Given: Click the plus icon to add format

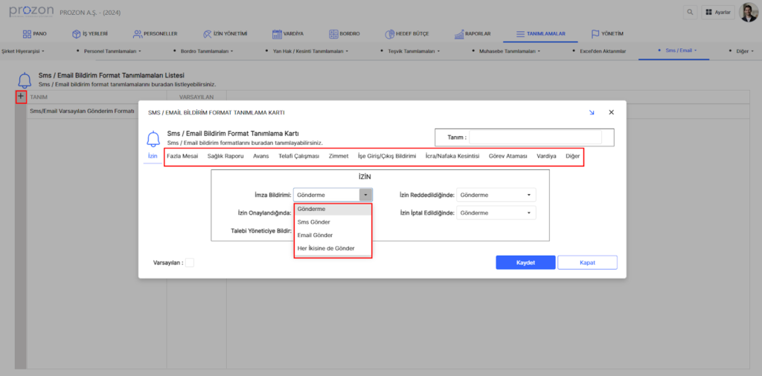Looking at the screenshot, I should coord(21,97).
